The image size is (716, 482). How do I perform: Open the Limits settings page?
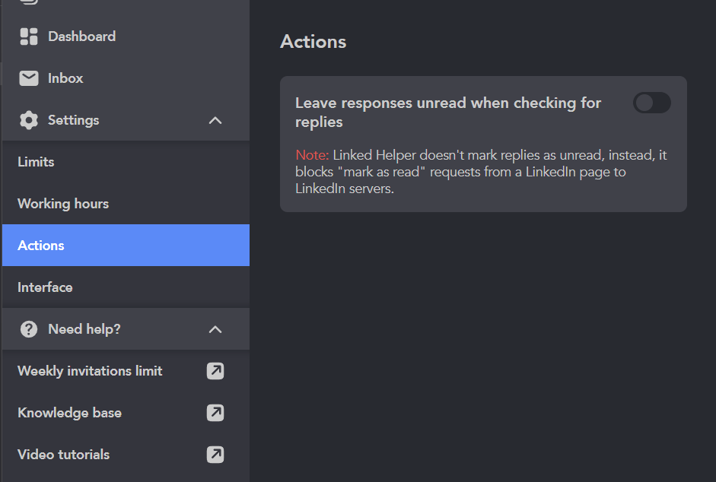pyautogui.click(x=126, y=162)
